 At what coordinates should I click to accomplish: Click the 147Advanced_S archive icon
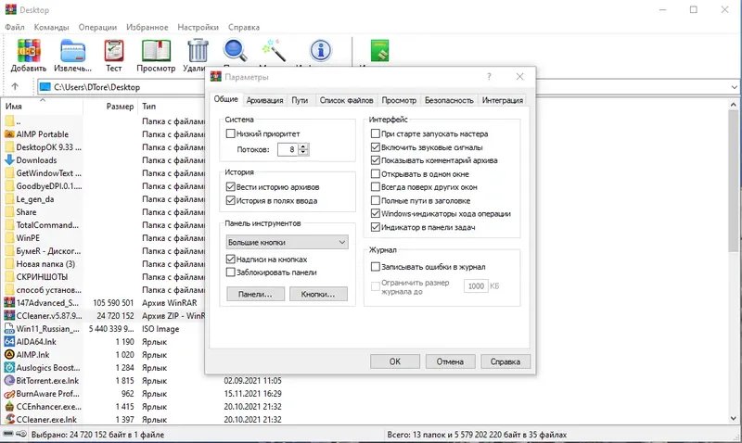(x=9, y=302)
